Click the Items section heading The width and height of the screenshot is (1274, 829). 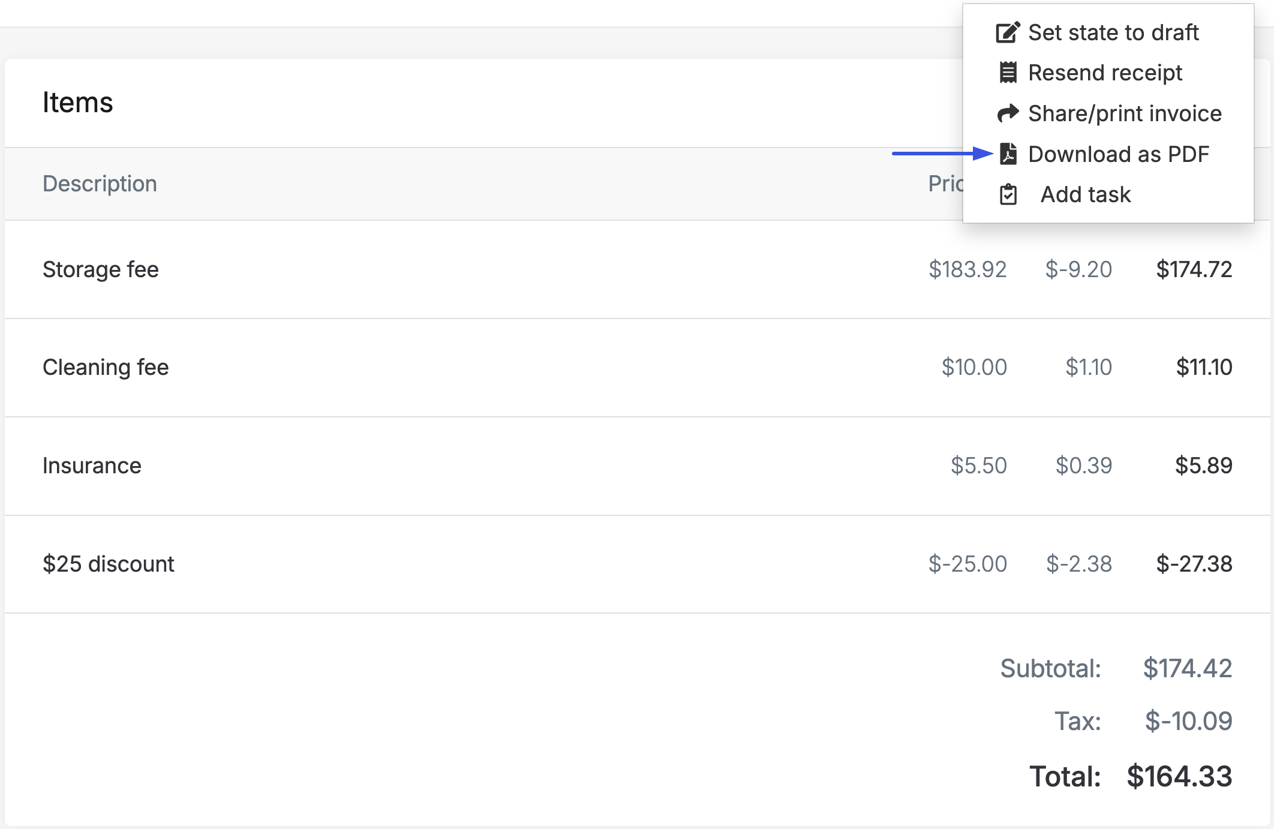(x=77, y=103)
